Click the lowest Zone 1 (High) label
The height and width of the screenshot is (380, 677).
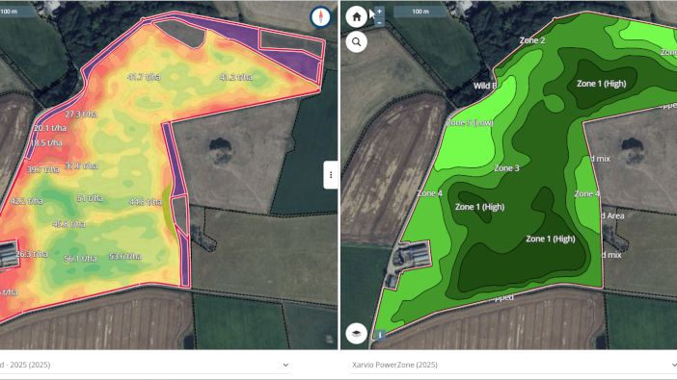551,239
